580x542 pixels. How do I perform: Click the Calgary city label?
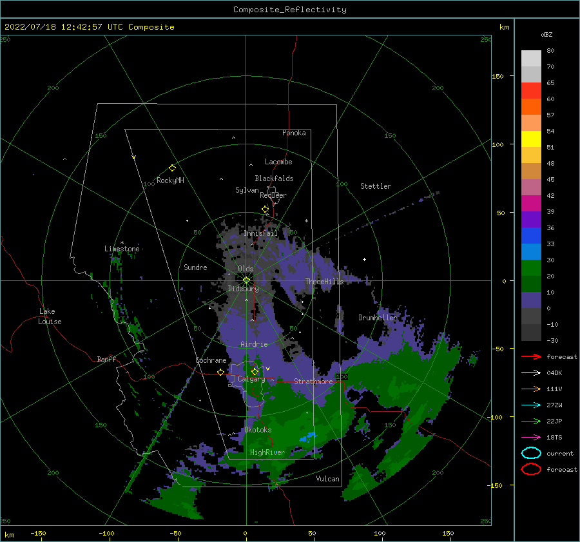(x=251, y=379)
